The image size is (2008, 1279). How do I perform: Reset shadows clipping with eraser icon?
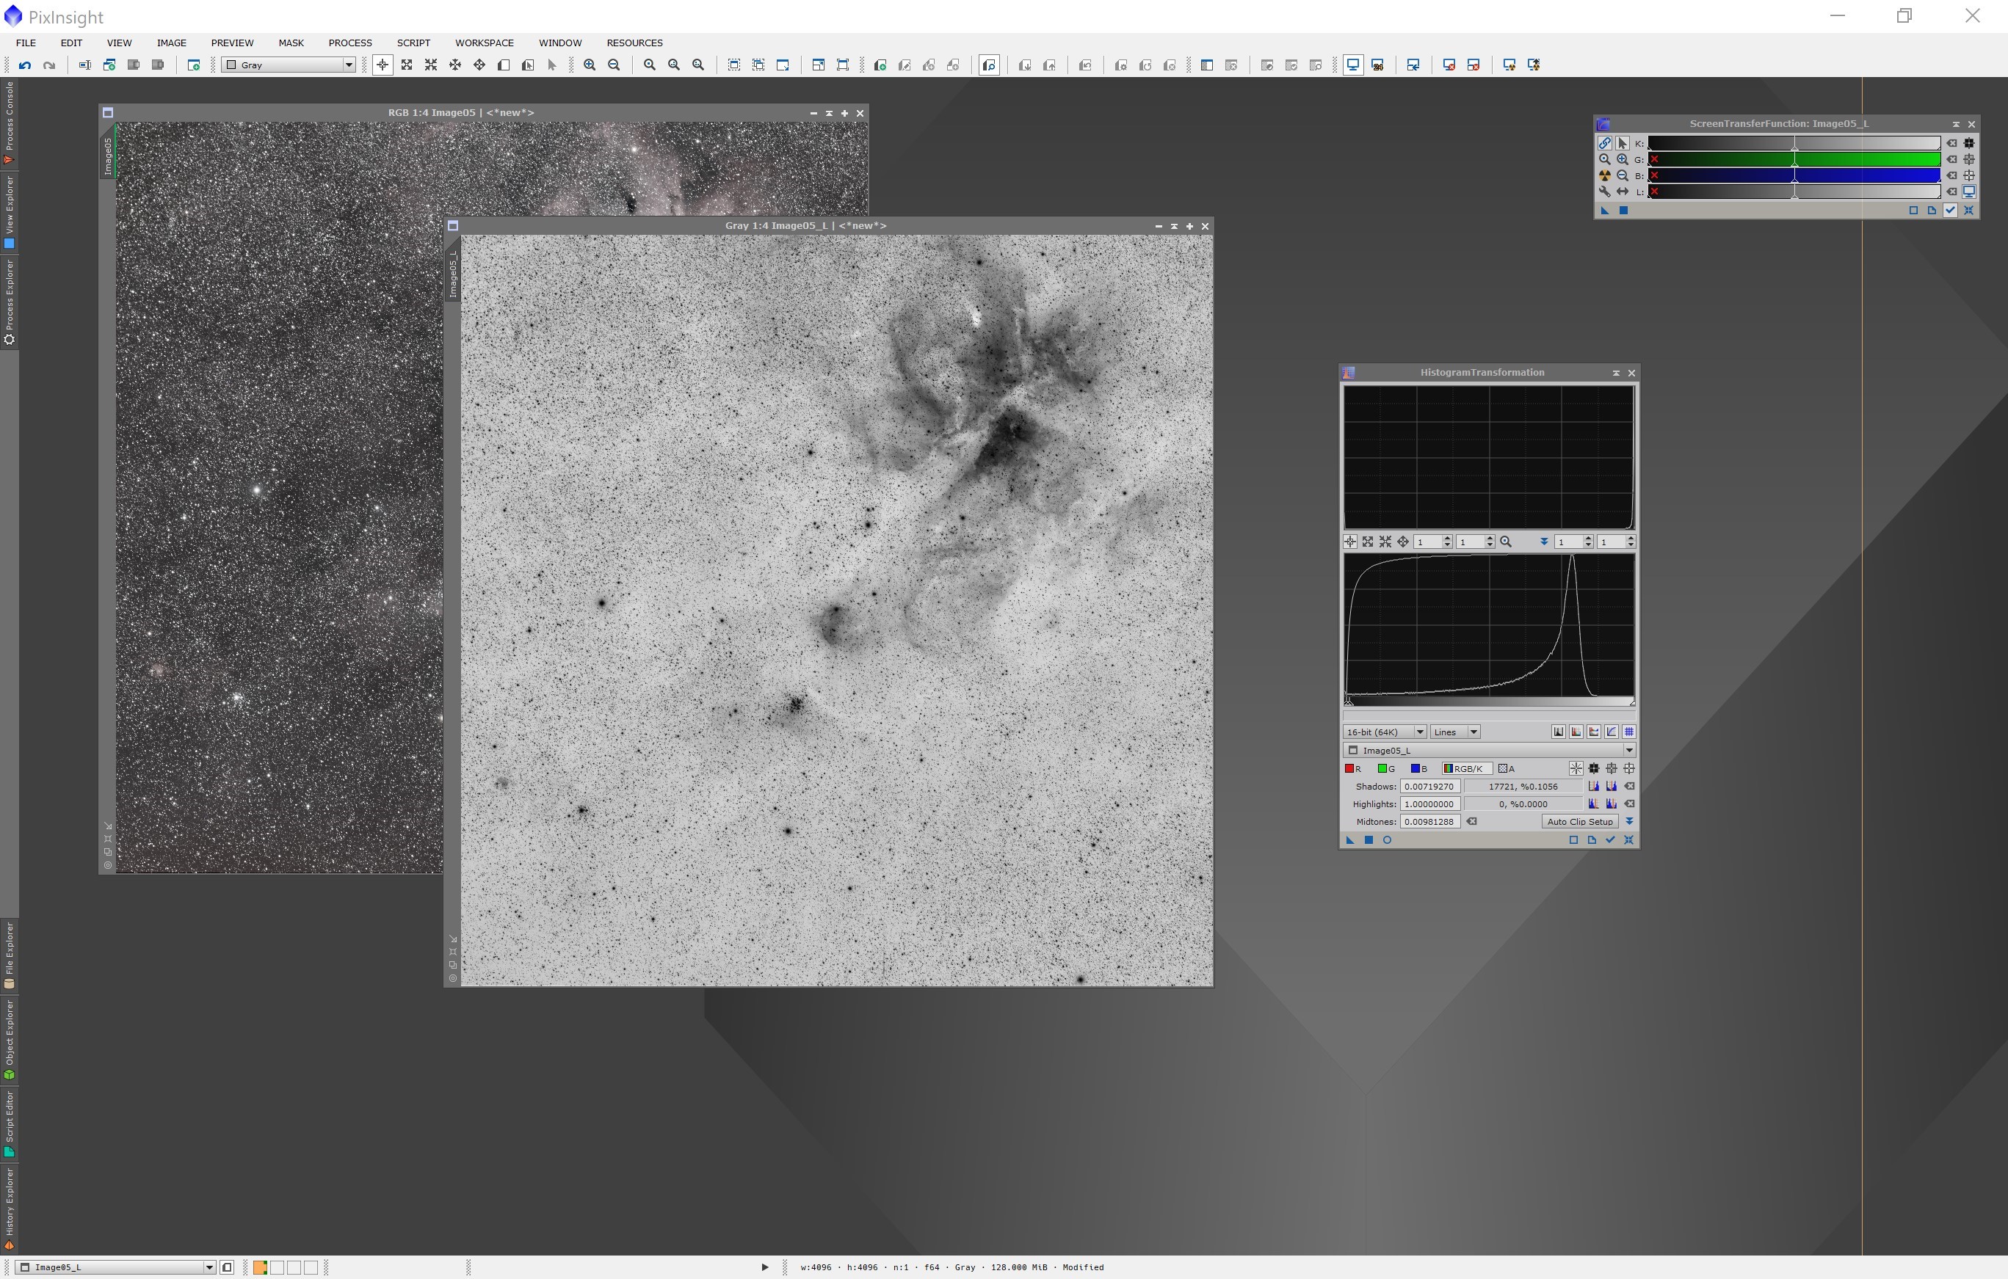pyautogui.click(x=1629, y=787)
